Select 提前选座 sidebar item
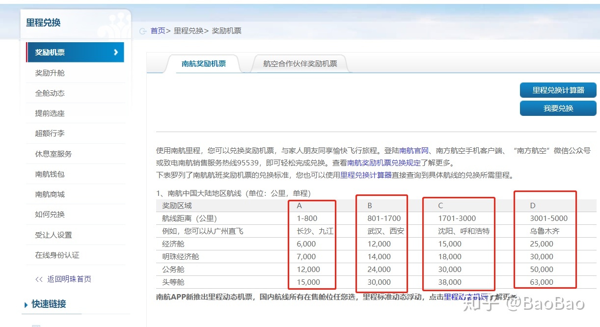The image size is (600, 327). [50, 113]
